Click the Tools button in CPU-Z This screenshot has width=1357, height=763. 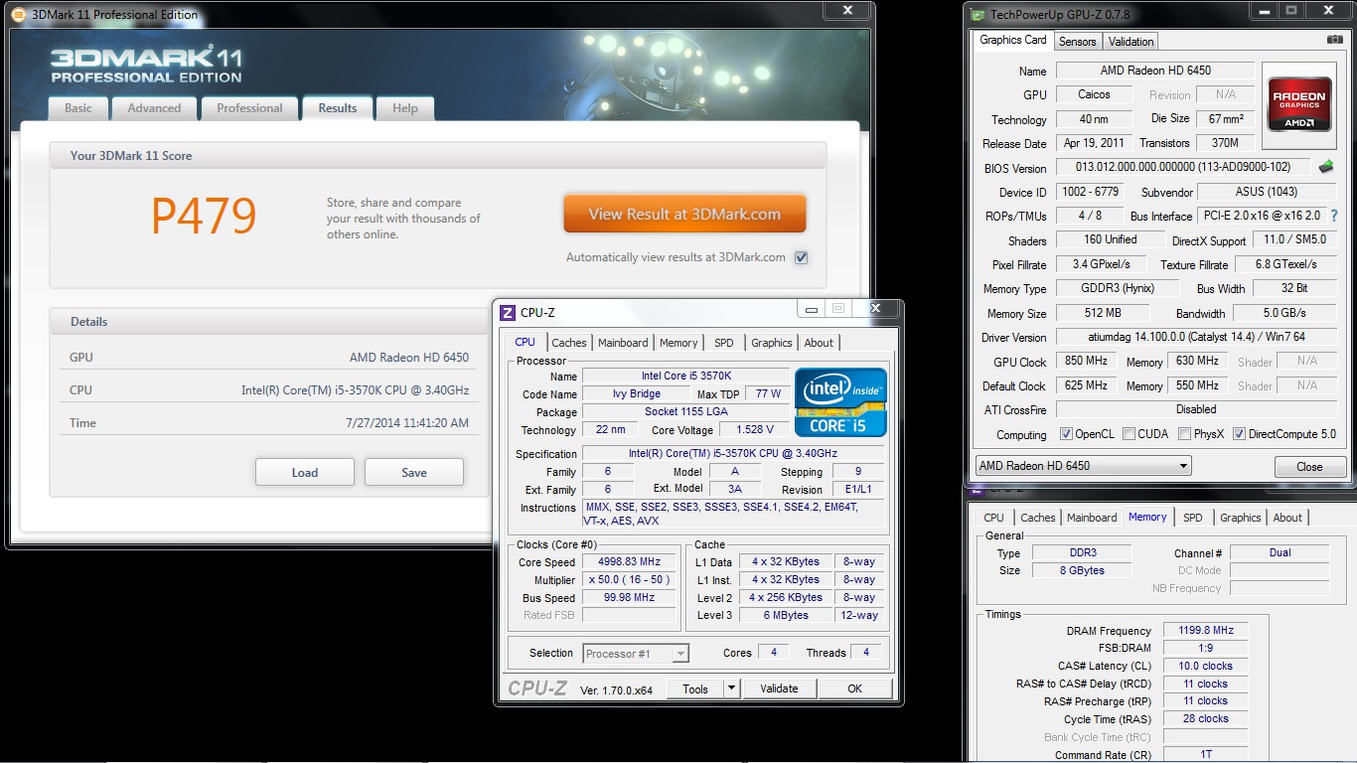pos(695,688)
